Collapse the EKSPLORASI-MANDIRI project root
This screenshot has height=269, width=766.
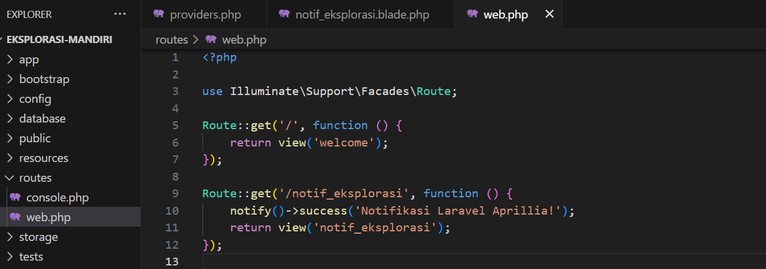59,39
